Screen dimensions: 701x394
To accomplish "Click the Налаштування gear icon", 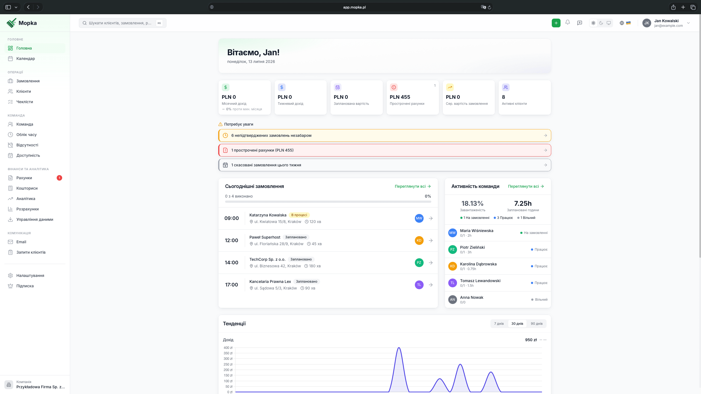I will (x=10, y=276).
